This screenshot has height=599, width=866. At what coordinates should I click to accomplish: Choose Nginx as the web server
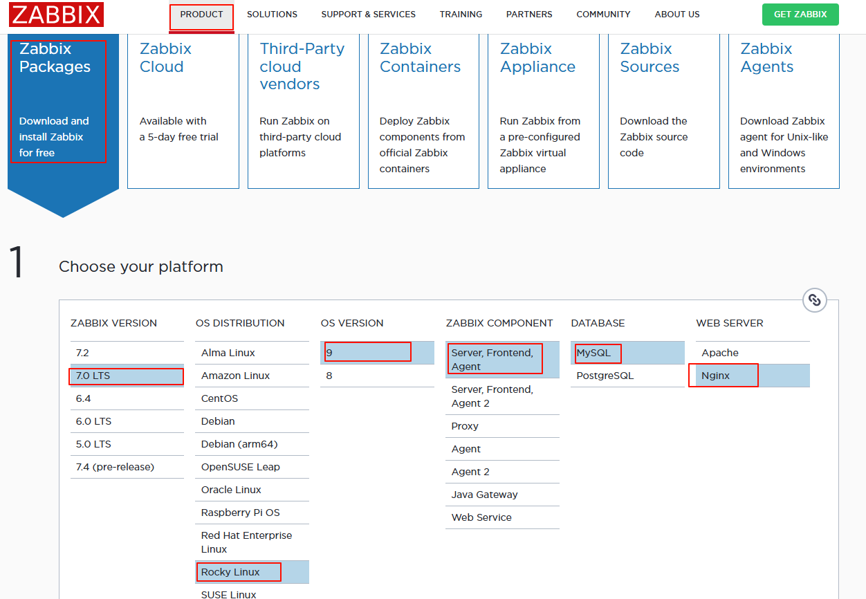click(x=753, y=376)
